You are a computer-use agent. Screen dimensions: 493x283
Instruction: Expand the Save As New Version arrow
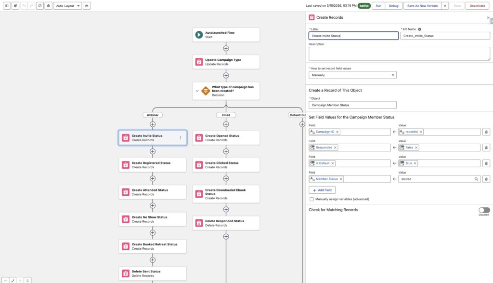pos(445,6)
